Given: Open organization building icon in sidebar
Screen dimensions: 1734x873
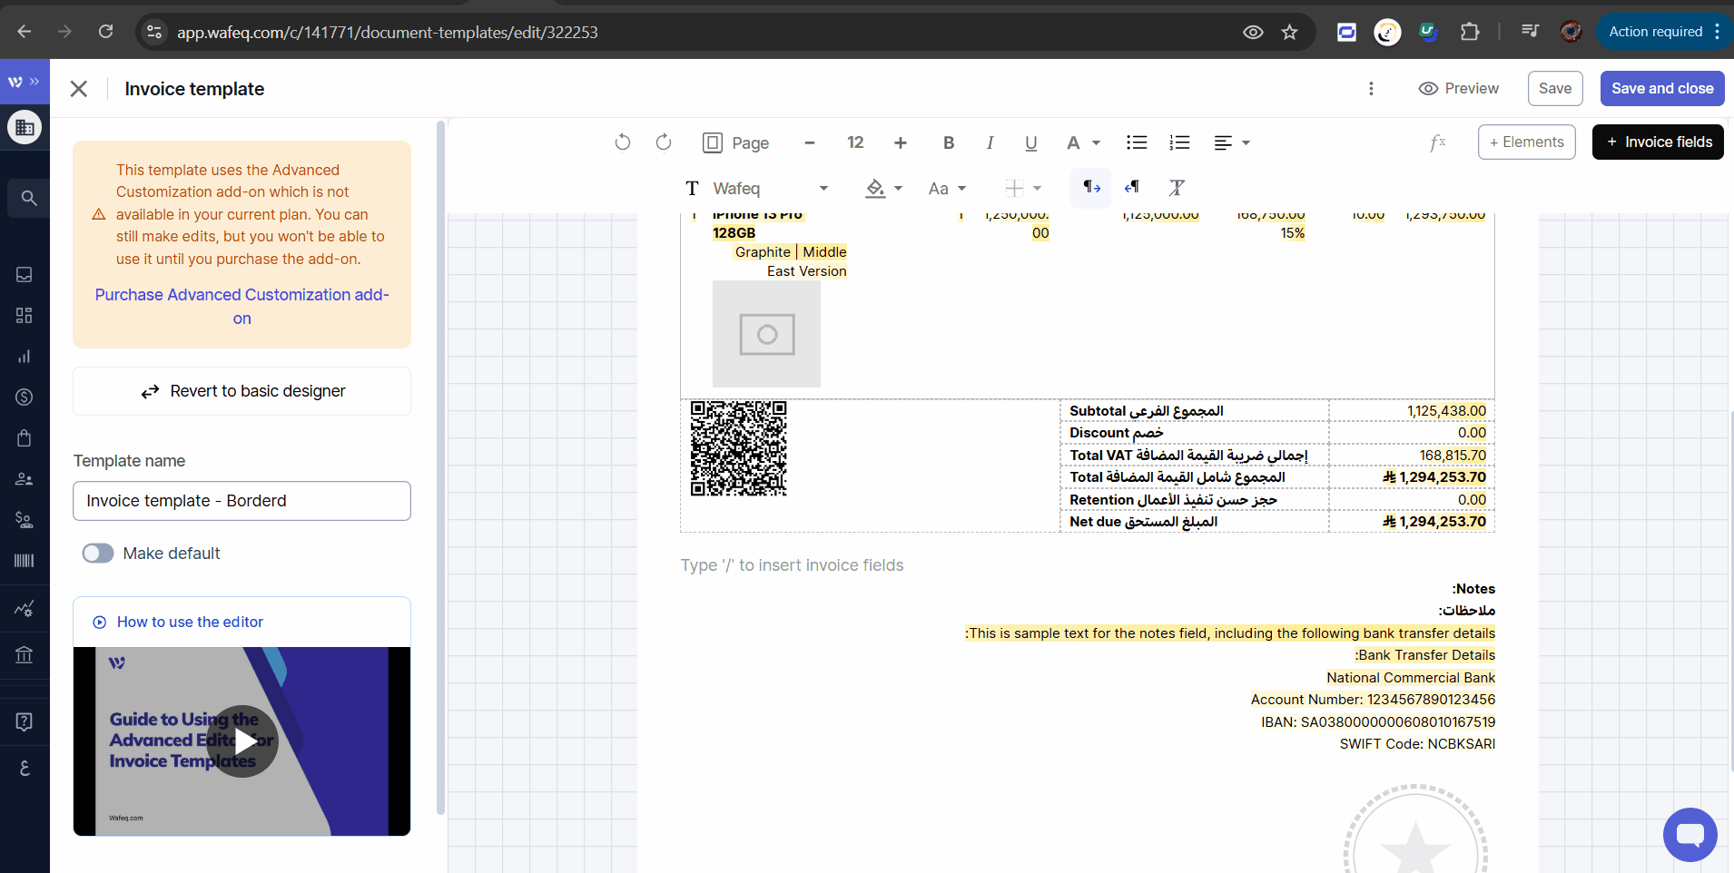Looking at the screenshot, I should [x=25, y=127].
